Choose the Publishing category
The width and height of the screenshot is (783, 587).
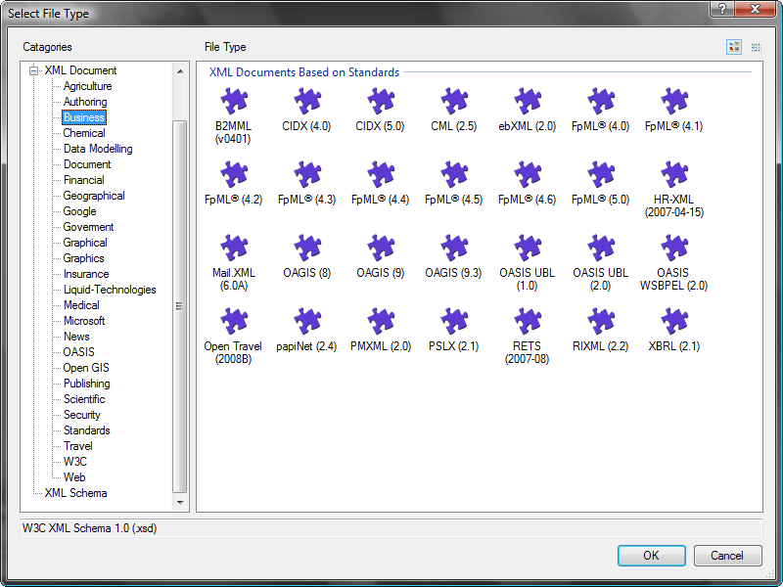click(x=86, y=384)
